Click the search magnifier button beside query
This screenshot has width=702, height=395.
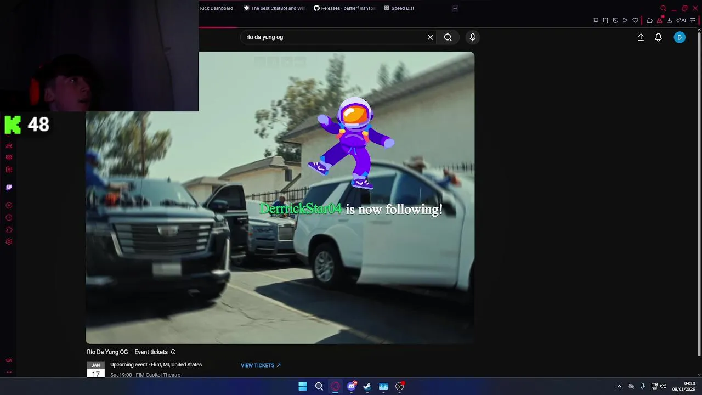448,37
